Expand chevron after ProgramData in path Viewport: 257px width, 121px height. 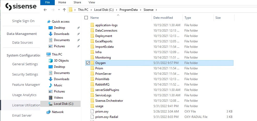click(141, 10)
